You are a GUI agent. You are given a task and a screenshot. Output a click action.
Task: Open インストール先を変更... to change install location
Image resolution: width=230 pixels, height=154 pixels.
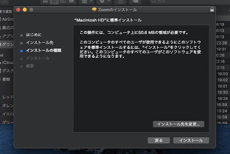pyautogui.click(x=179, y=124)
